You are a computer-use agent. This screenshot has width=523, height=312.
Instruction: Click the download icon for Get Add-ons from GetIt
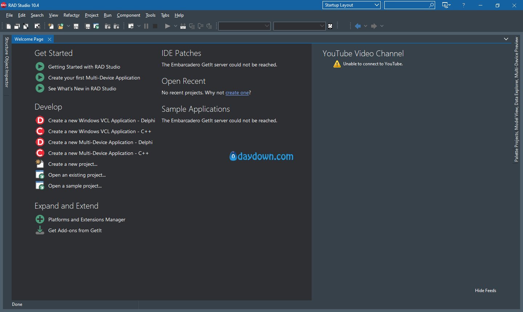tap(40, 230)
